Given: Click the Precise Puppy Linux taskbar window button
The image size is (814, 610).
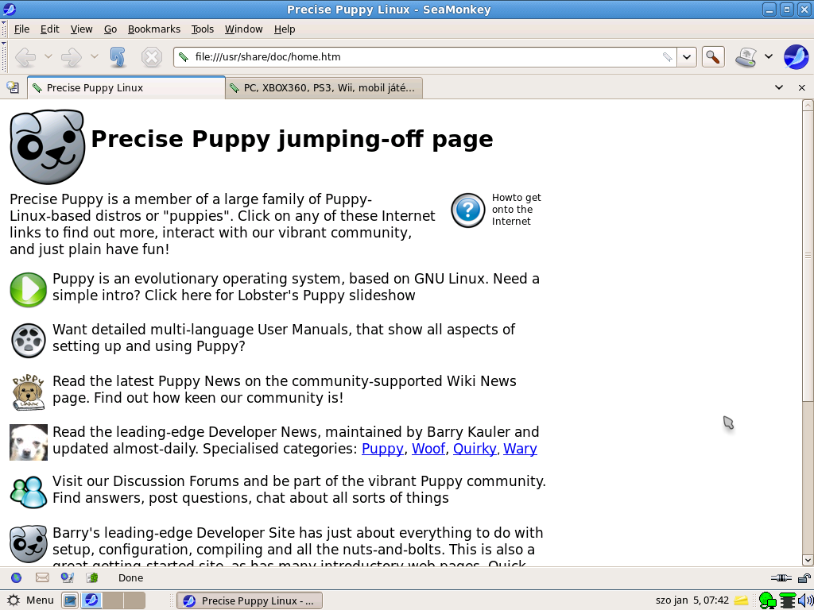Looking at the screenshot, I should coord(250,600).
